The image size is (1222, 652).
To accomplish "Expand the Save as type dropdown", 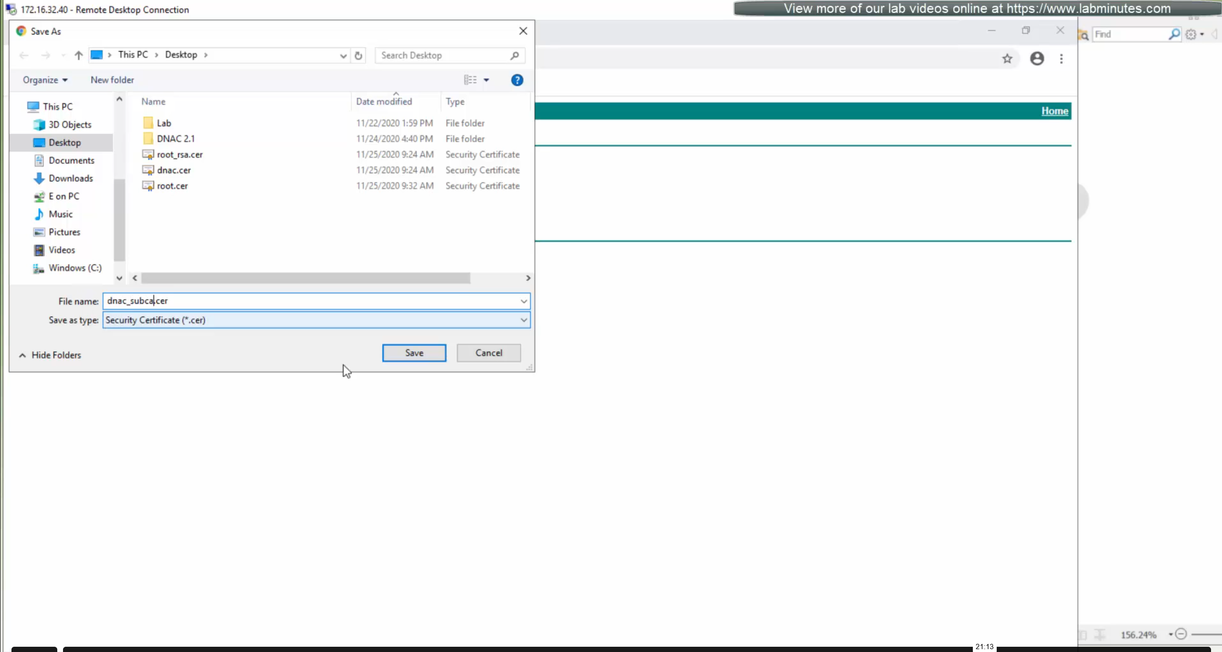I will [524, 320].
